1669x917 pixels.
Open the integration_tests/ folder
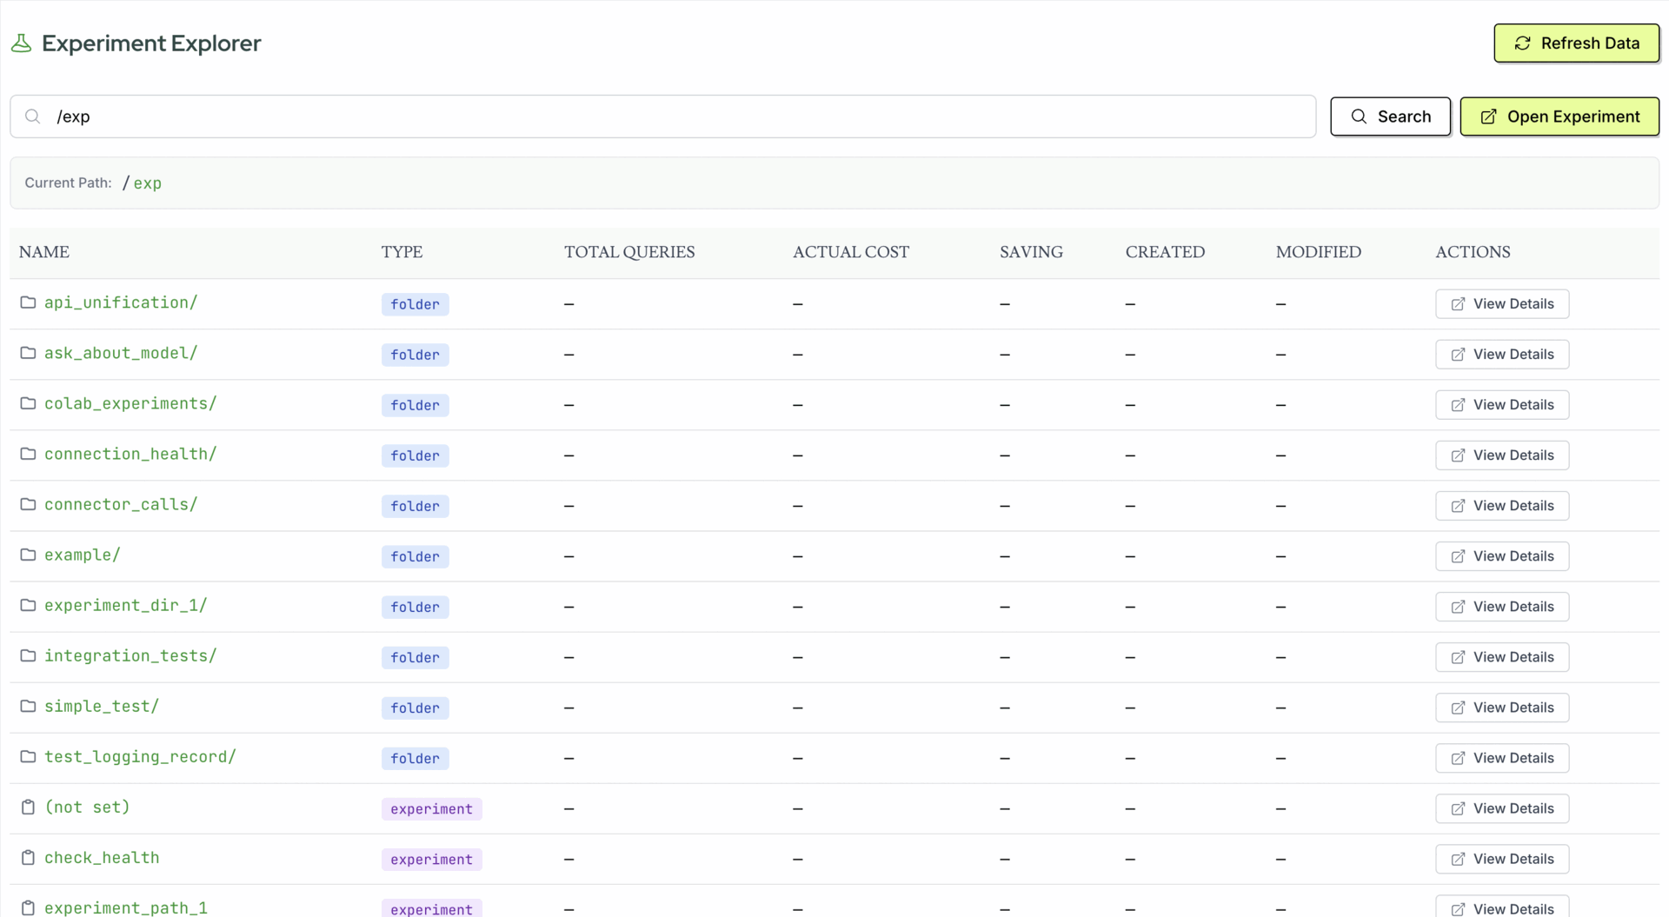[130, 655]
